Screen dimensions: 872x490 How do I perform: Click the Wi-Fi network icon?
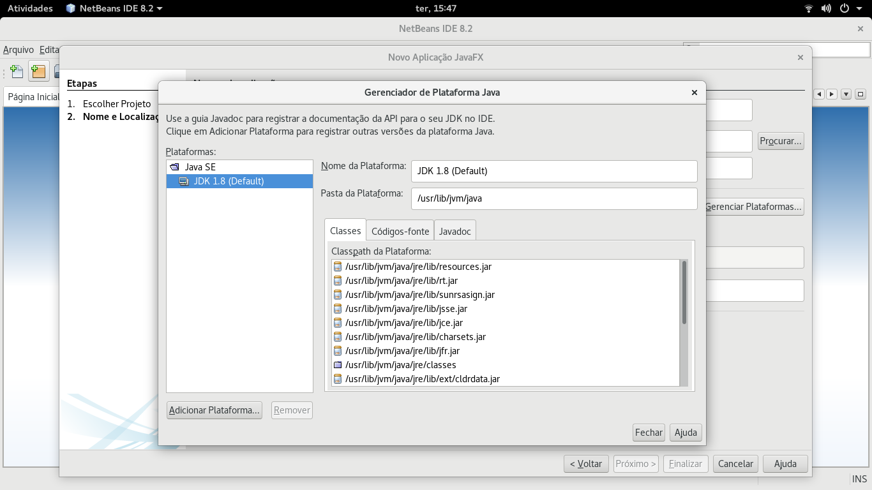[809, 8]
